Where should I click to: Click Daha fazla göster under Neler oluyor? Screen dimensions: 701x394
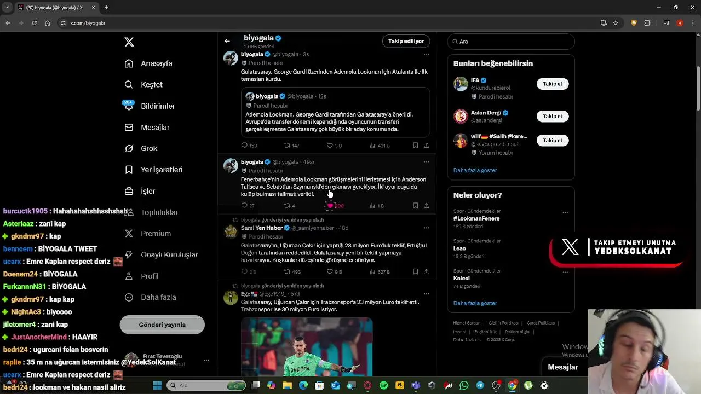coord(475,303)
